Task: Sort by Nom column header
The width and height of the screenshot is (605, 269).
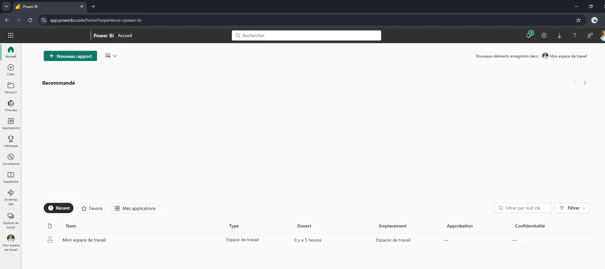Action: tap(71, 226)
